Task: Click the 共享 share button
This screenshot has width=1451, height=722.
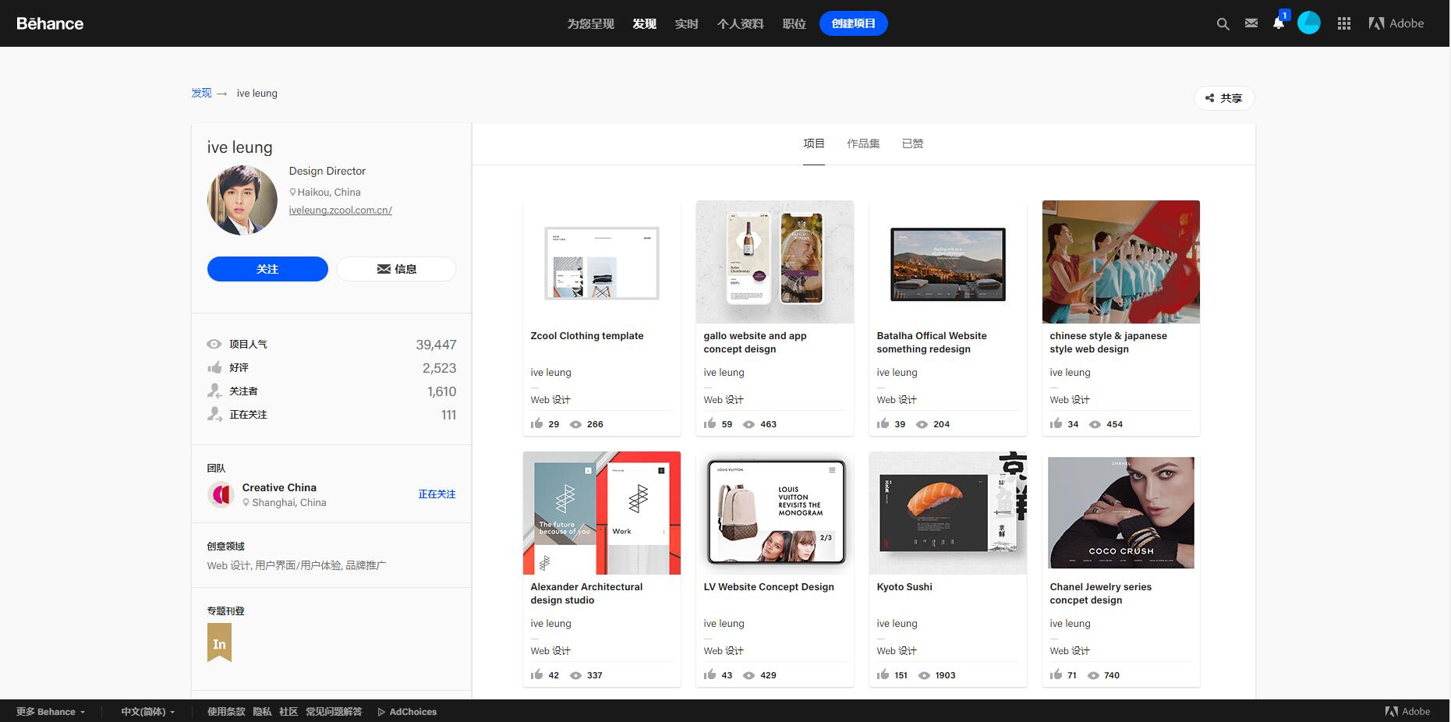Action: point(1224,98)
